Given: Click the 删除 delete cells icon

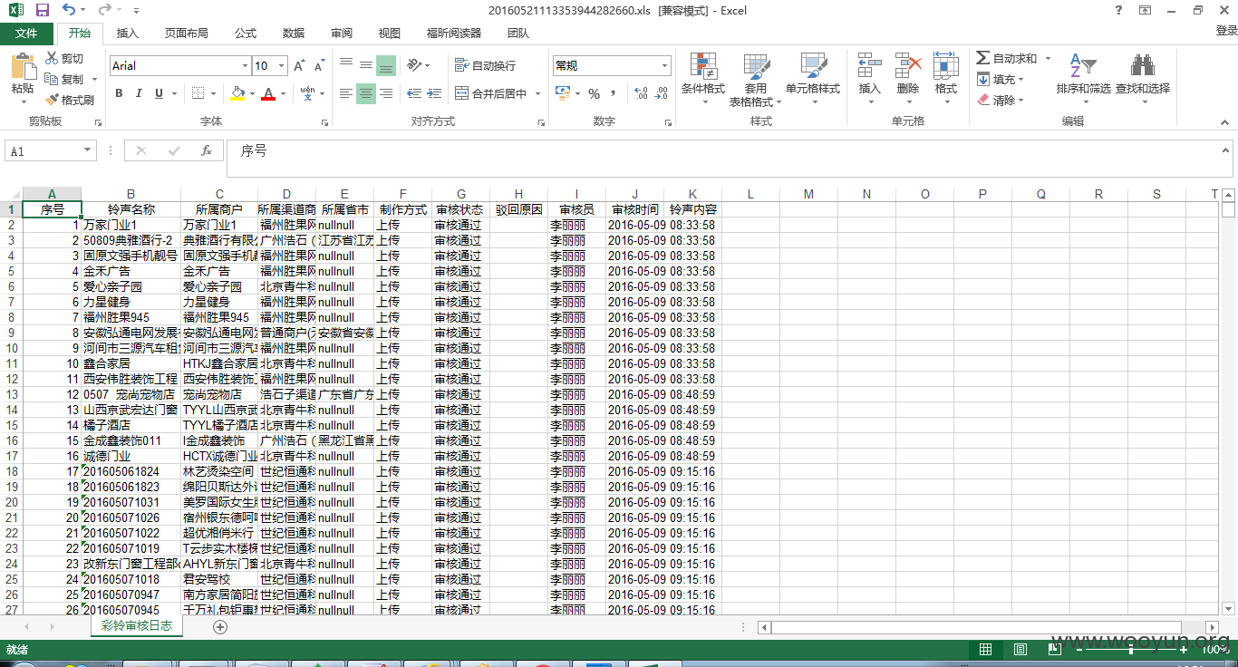Looking at the screenshot, I should click(908, 66).
